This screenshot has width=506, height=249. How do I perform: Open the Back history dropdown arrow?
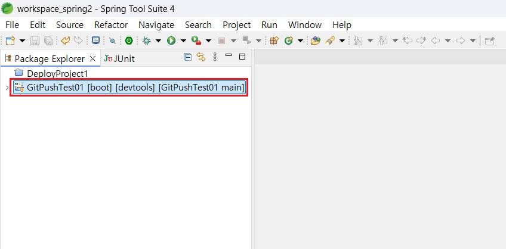448,41
